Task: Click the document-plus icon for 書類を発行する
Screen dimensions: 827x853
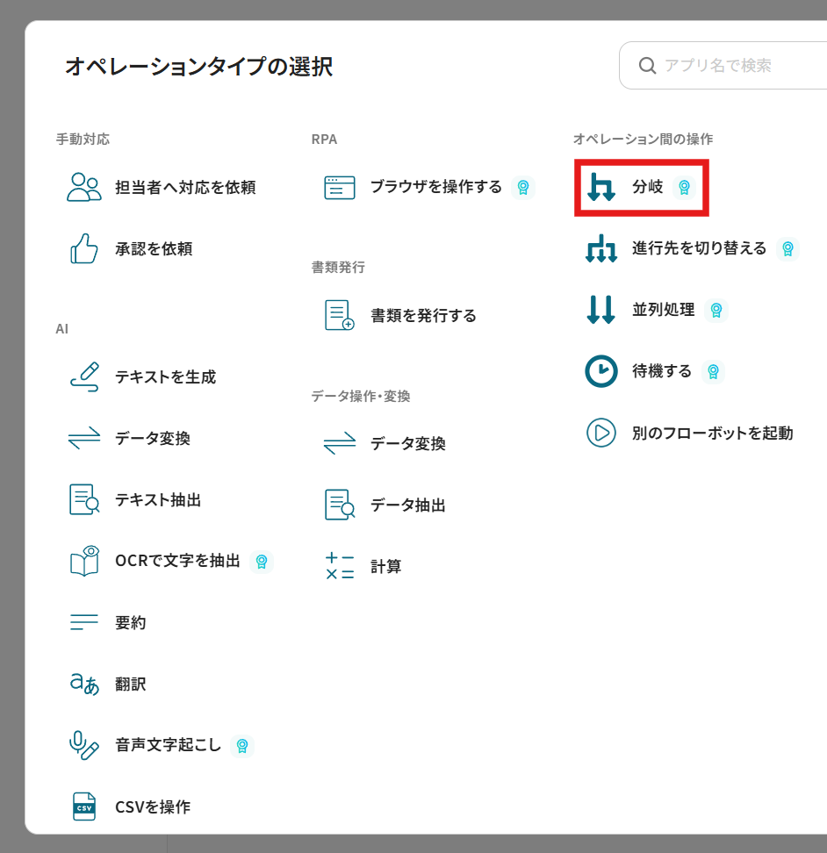Action: [x=340, y=315]
